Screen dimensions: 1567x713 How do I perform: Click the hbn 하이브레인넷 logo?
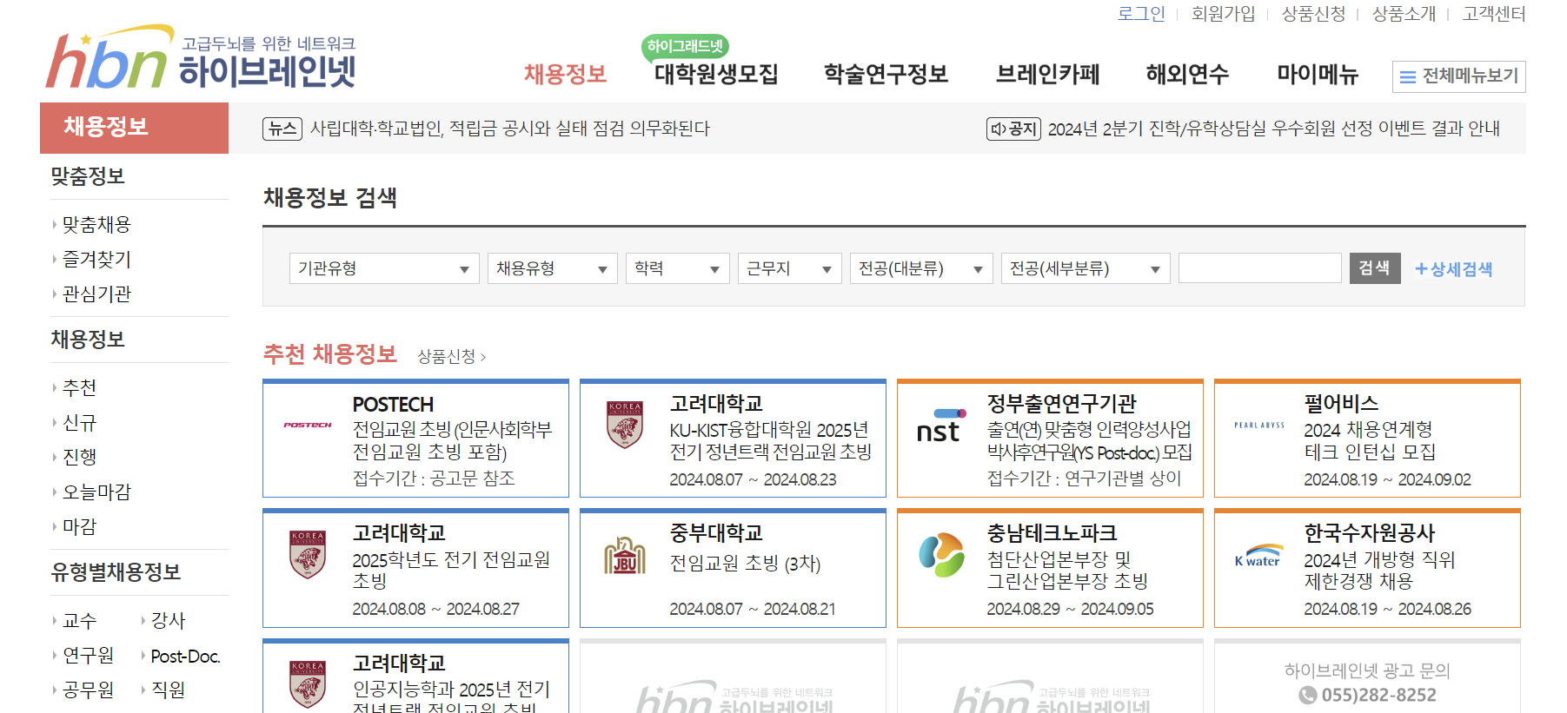click(x=201, y=57)
